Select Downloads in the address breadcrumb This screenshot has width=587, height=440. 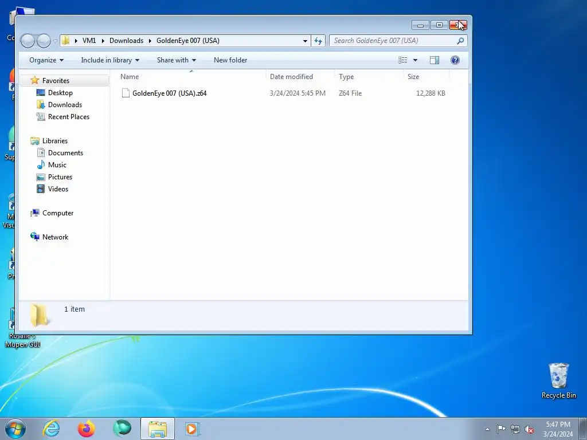pyautogui.click(x=126, y=41)
